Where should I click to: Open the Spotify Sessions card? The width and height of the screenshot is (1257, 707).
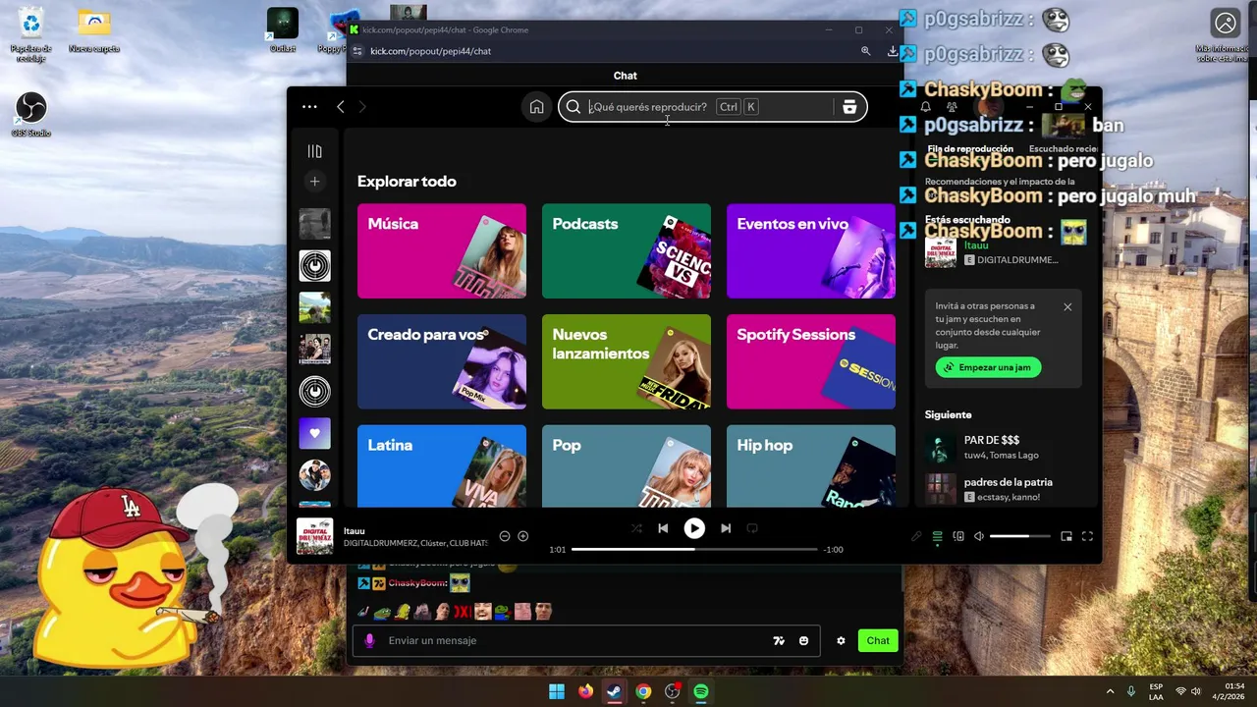pyautogui.click(x=811, y=361)
